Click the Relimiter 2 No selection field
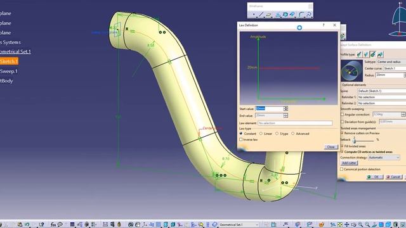Viewport: 406px width, 228px height. click(382, 103)
